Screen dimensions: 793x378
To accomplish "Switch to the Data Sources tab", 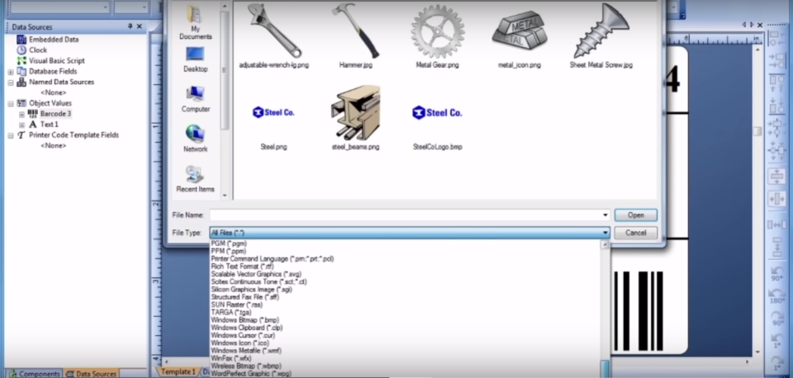I will click(91, 374).
